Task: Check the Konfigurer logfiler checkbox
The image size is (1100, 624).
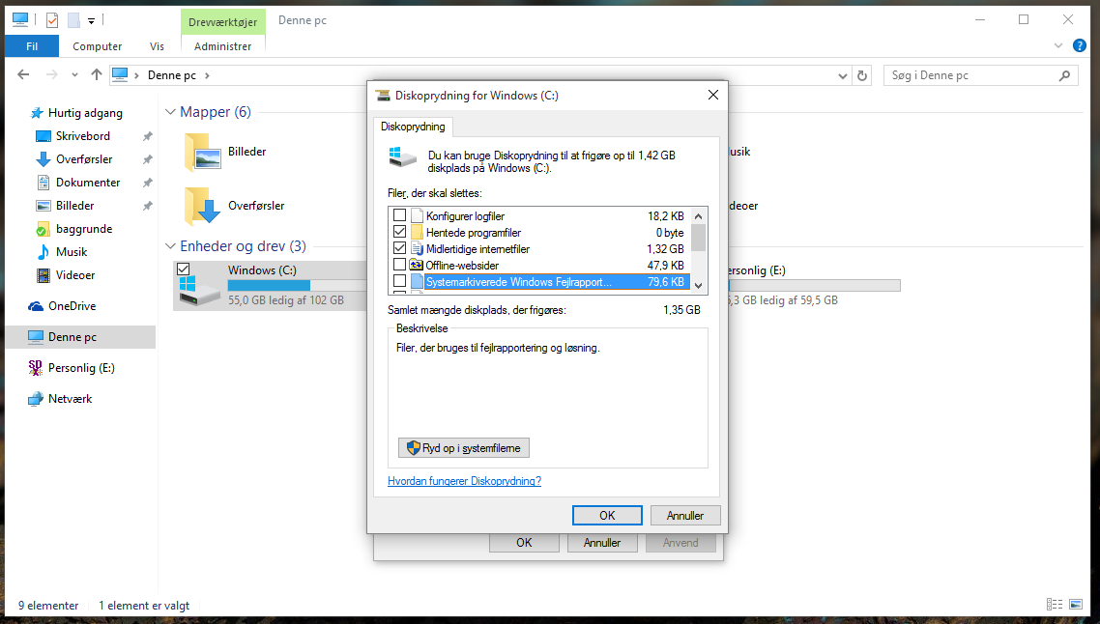Action: 399,215
